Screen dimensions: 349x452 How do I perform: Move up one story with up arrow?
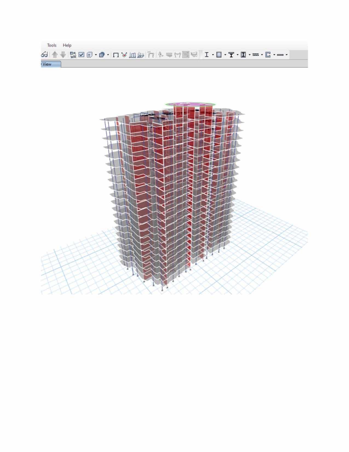[x=55, y=55]
